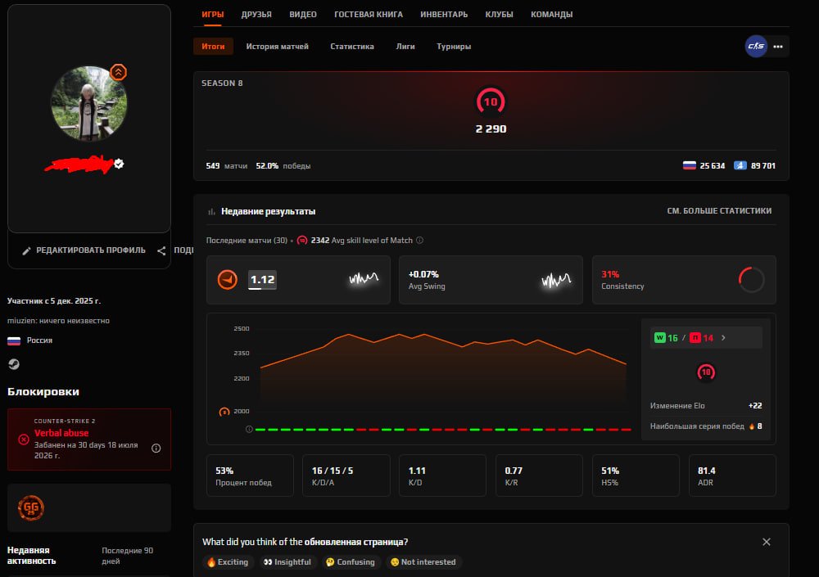Close the feedback survey banner
The height and width of the screenshot is (577, 819).
(x=767, y=542)
